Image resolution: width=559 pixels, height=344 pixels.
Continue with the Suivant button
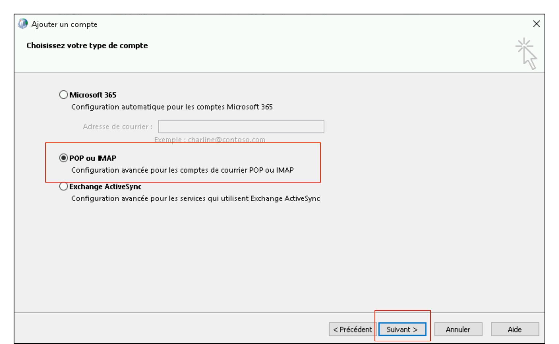point(402,329)
